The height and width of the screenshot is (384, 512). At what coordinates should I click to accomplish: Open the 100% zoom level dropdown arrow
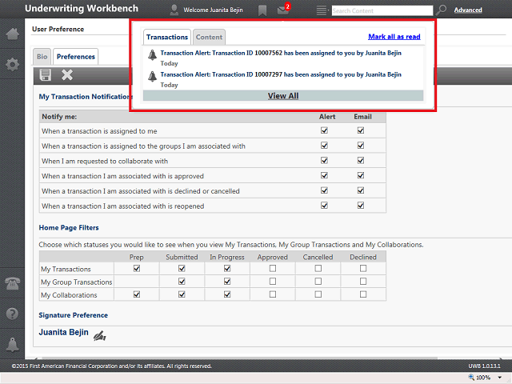(499, 378)
